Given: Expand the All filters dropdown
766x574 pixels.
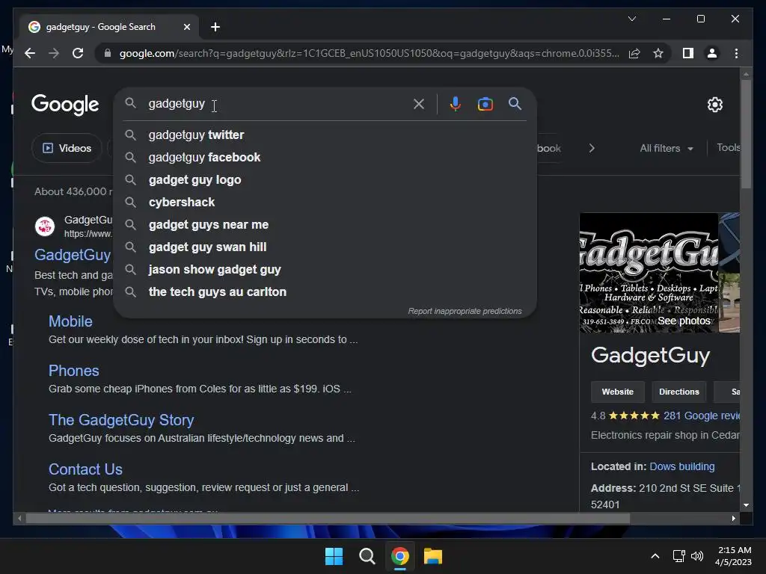Looking at the screenshot, I should [667, 148].
